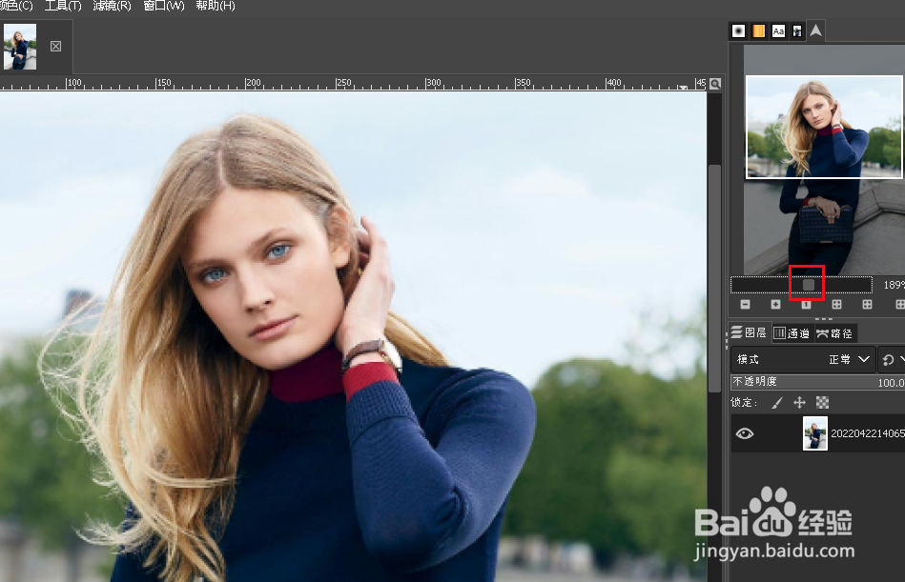905x582 pixels.
Task: Switch to the 通道 channels tab
Action: tap(792, 333)
